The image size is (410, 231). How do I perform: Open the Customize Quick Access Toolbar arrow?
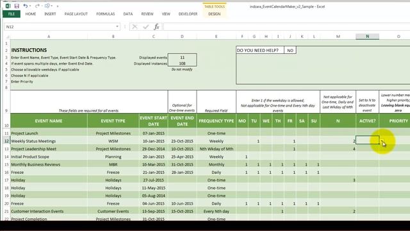coord(57,6)
